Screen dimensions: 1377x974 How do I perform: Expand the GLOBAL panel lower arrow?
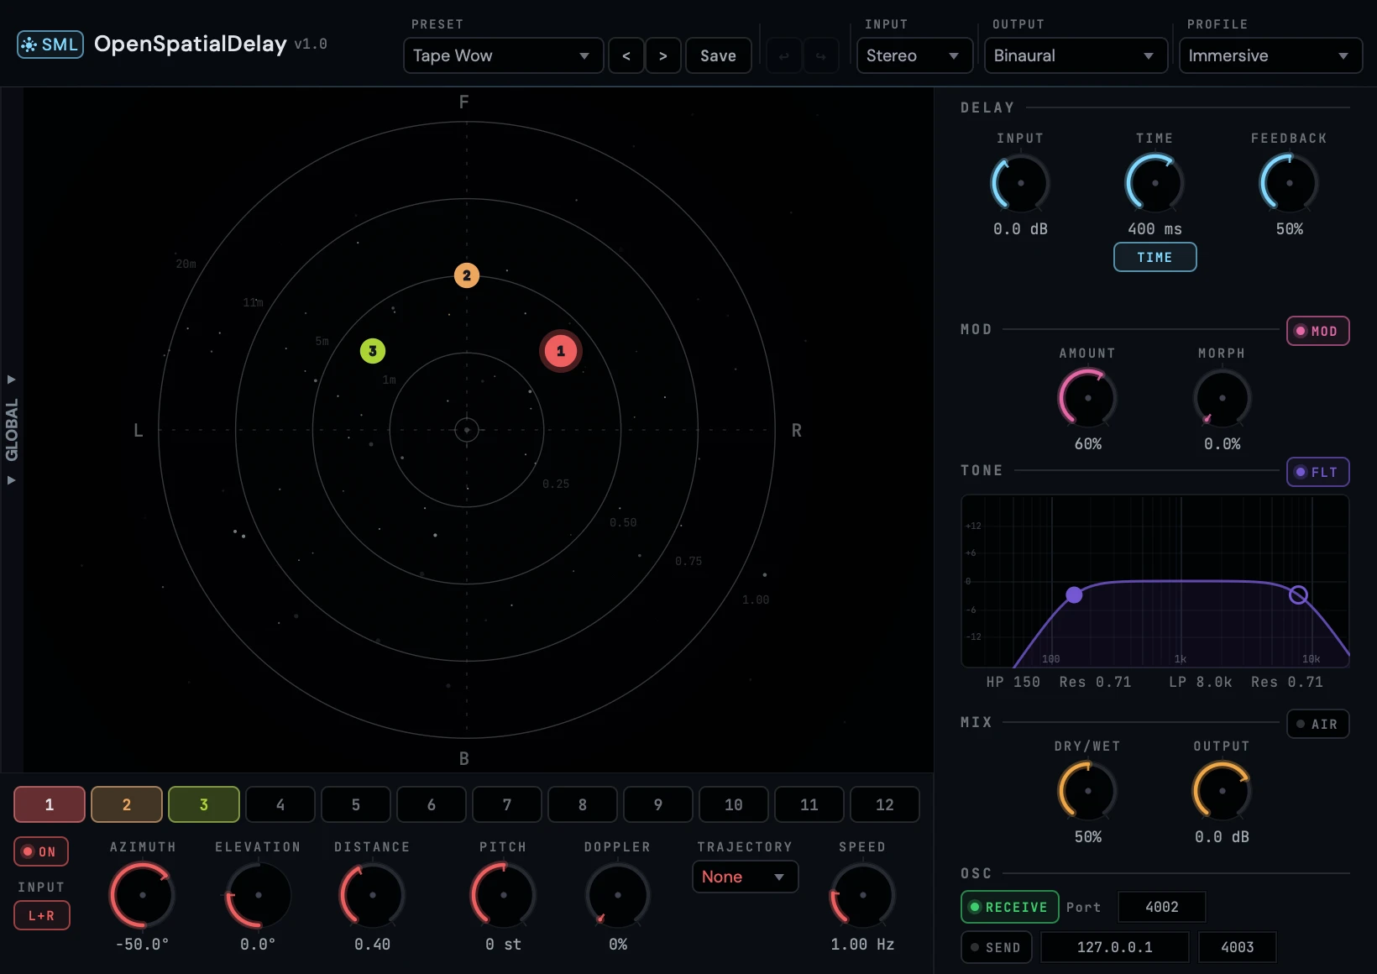pos(12,480)
